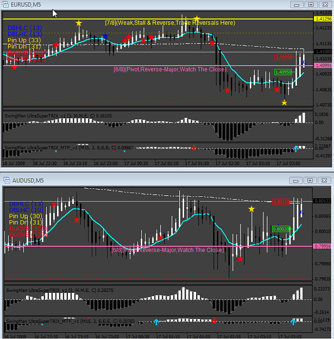Click the 17 Jul 01:15 time label in AUDUSD
The image size is (334, 339).
tap(168, 337)
